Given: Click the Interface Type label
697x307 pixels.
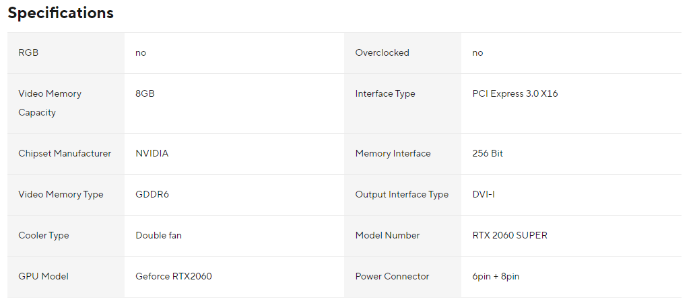Looking at the screenshot, I should tap(385, 94).
